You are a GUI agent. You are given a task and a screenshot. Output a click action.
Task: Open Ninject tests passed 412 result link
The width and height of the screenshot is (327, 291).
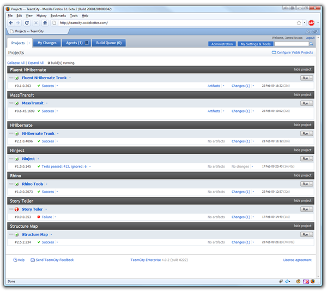tap(64, 167)
